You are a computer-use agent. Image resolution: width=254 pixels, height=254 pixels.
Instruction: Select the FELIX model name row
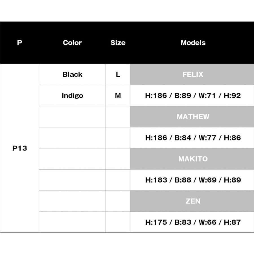(x=193, y=75)
